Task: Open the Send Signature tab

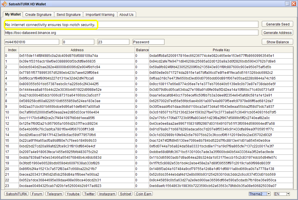Action: pos(68,15)
